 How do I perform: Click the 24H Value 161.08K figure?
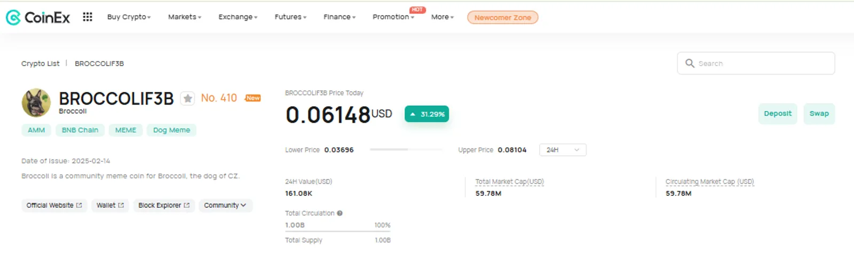[x=299, y=194]
